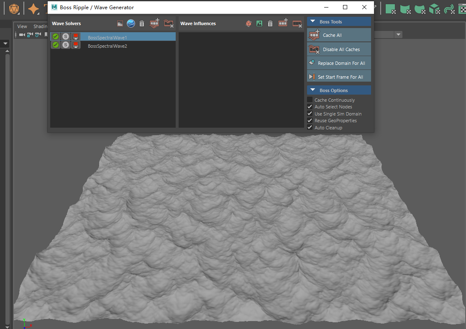Click Set Start Frame For All button
Image resolution: width=466 pixels, height=329 pixels.
339,77
